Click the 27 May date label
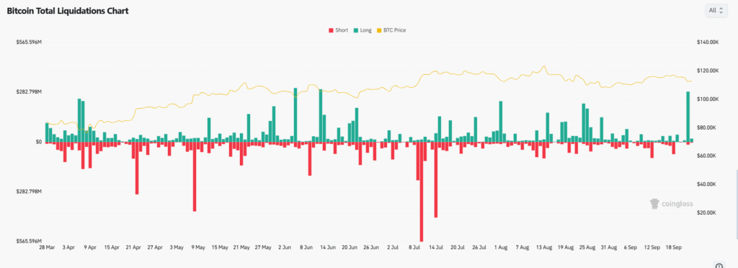This screenshot has width=738, height=268. tap(263, 247)
